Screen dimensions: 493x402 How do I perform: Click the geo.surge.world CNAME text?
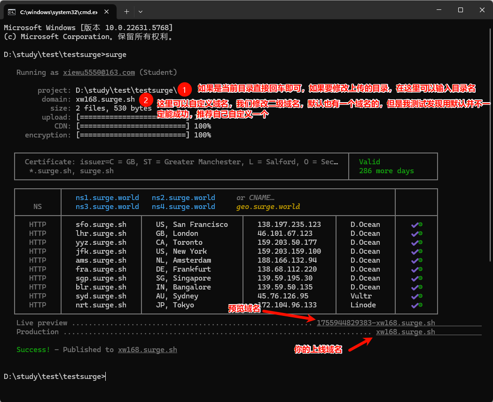[x=268, y=207]
